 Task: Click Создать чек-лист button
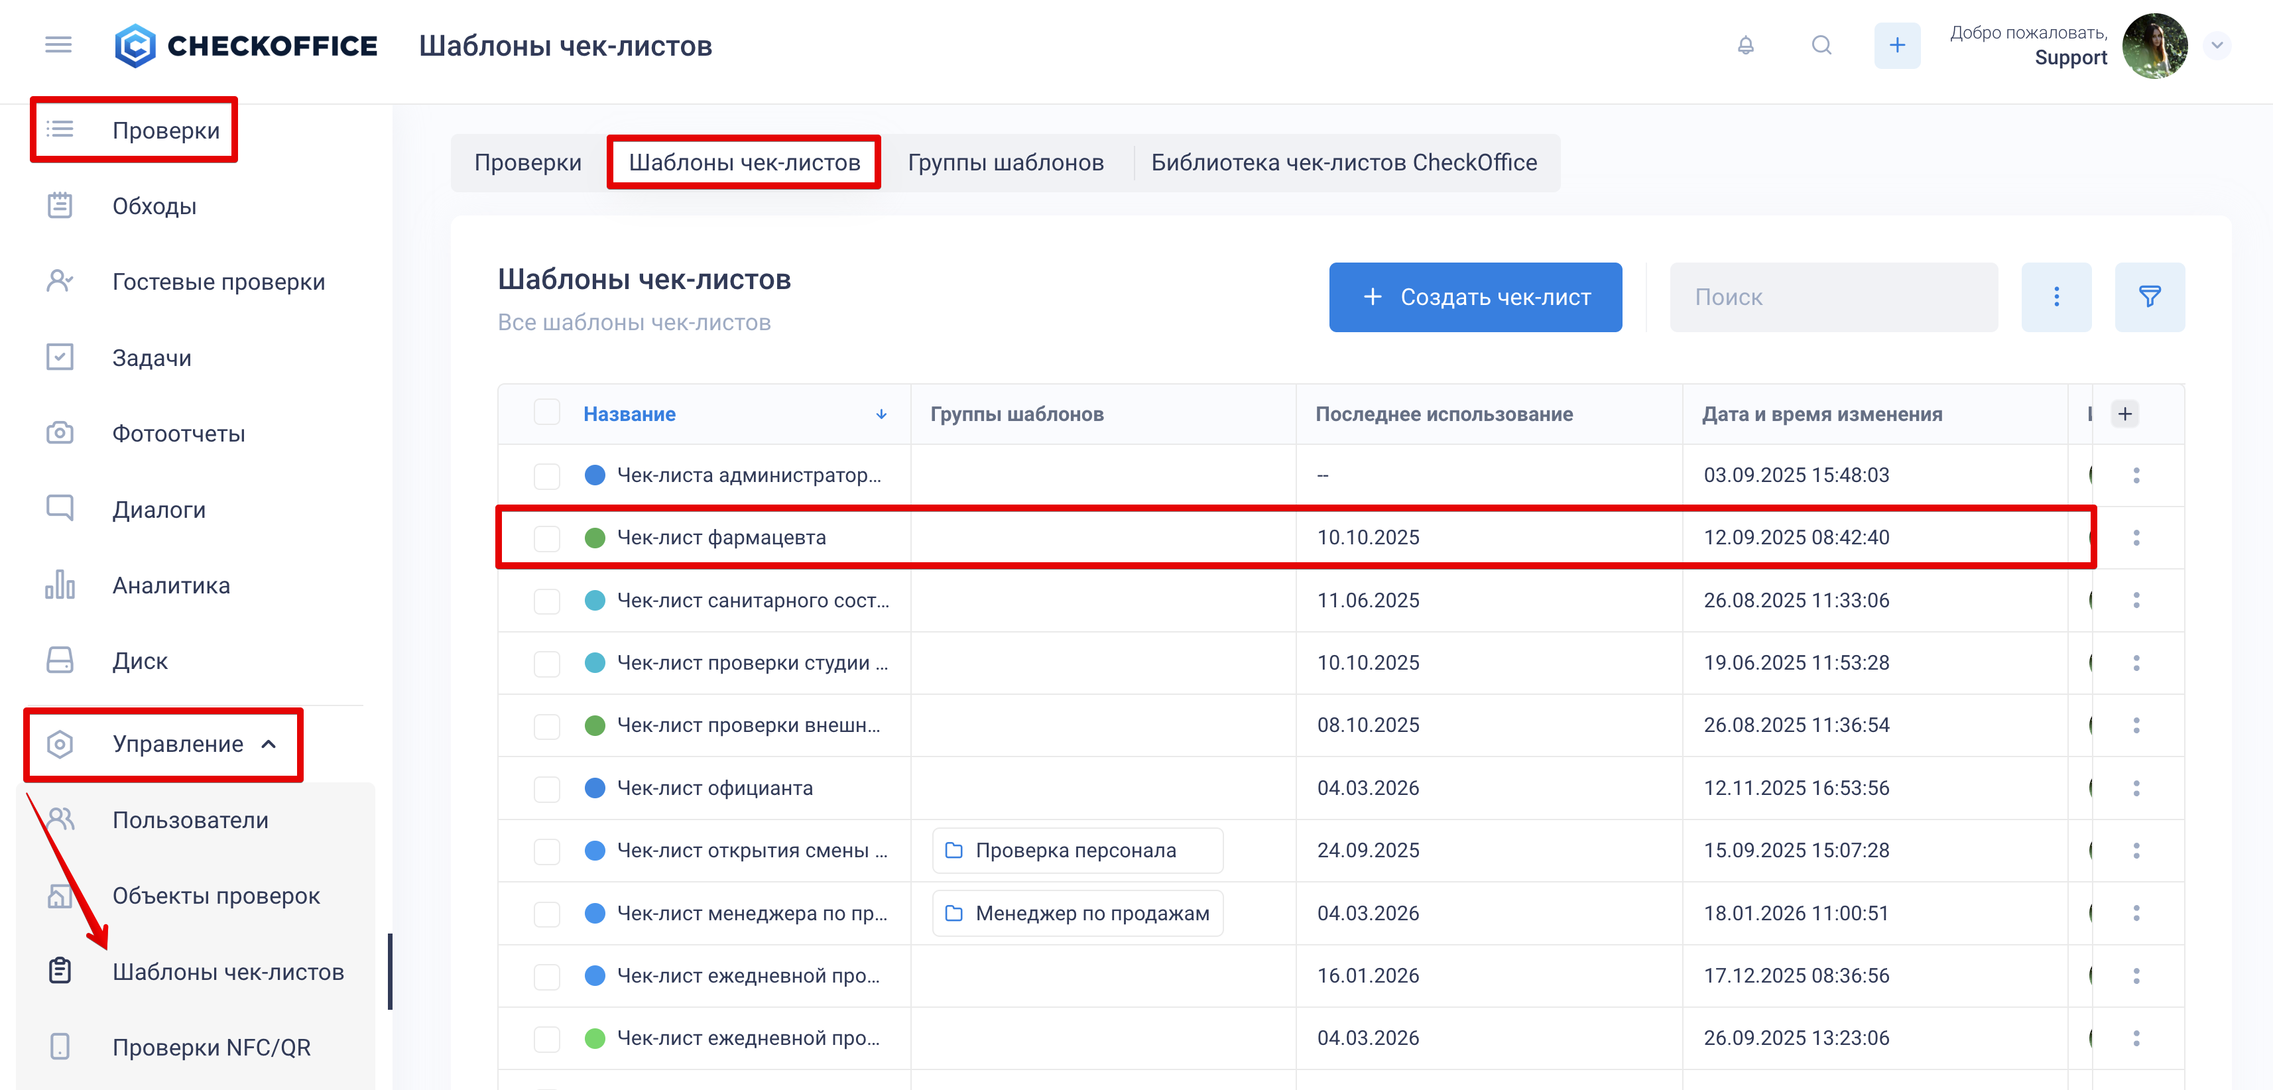pyautogui.click(x=1475, y=296)
